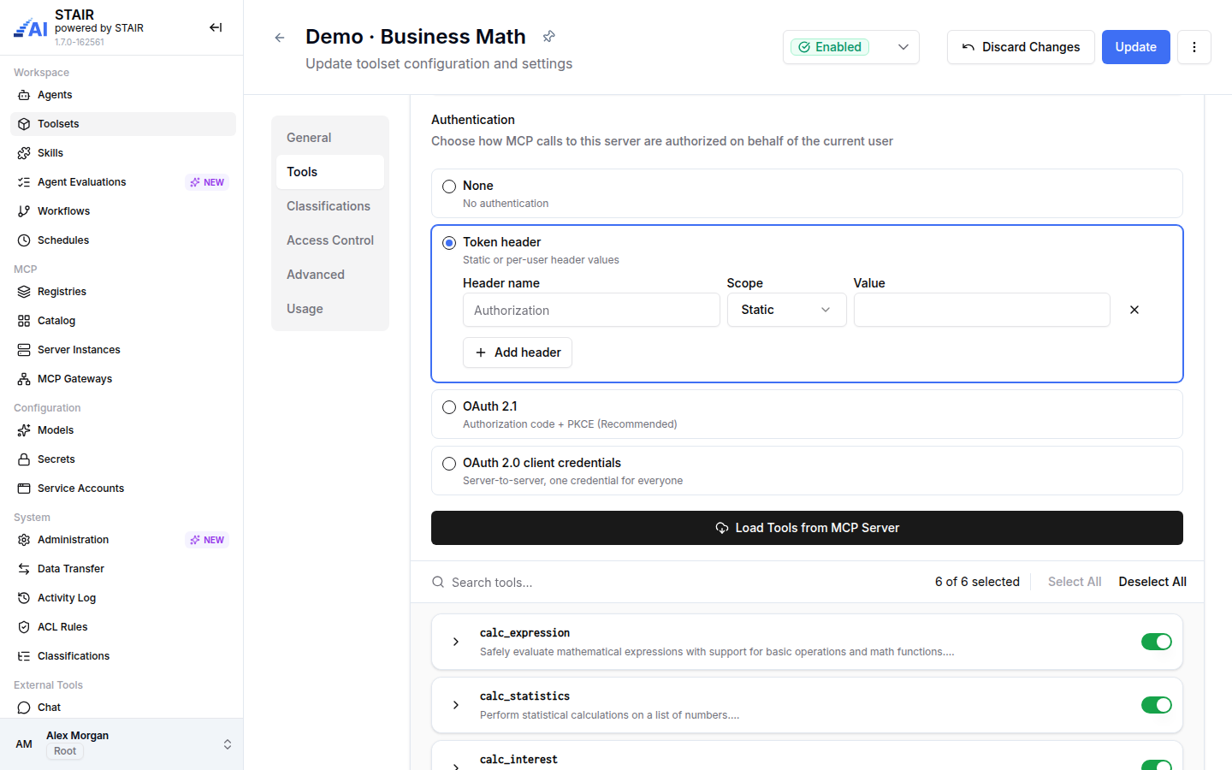Disable the calc_statistics tool
Screen dimensions: 1232x770
coord(1157,705)
